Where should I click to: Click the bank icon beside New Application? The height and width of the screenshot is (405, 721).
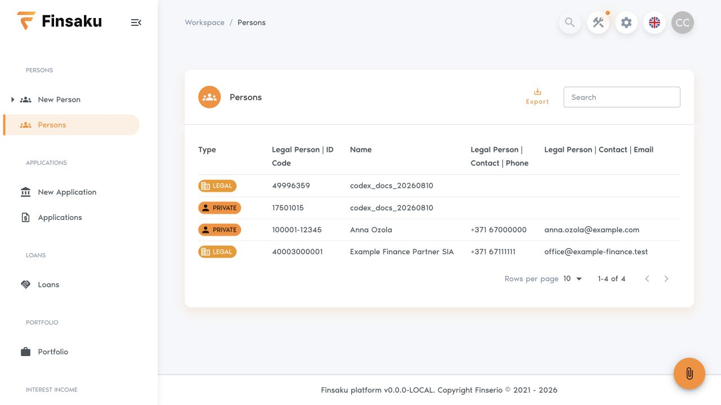25,192
